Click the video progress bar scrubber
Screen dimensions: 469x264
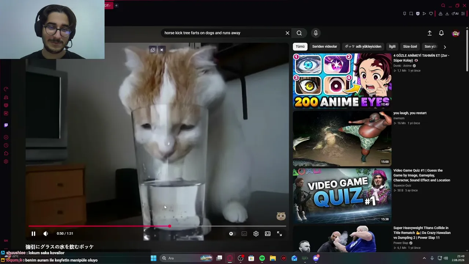(170, 226)
